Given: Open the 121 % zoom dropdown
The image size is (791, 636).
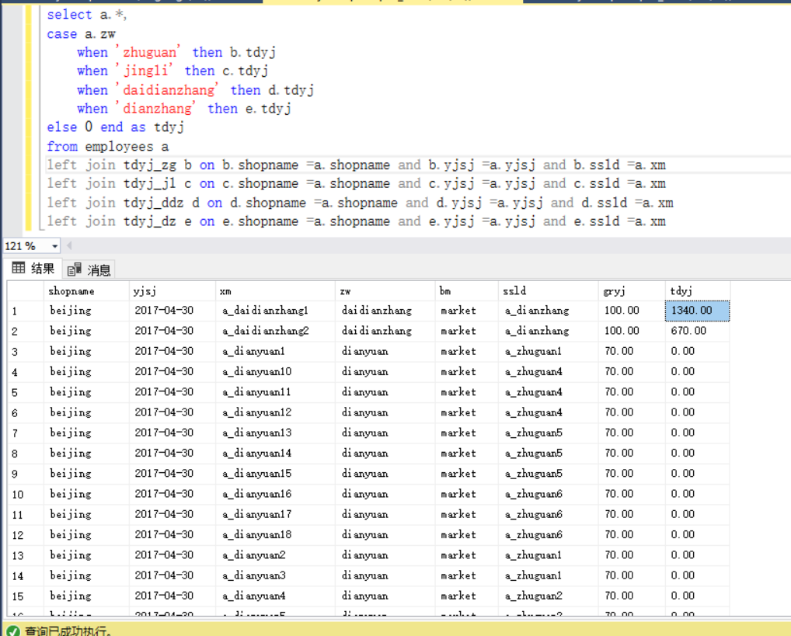Looking at the screenshot, I should click(54, 246).
